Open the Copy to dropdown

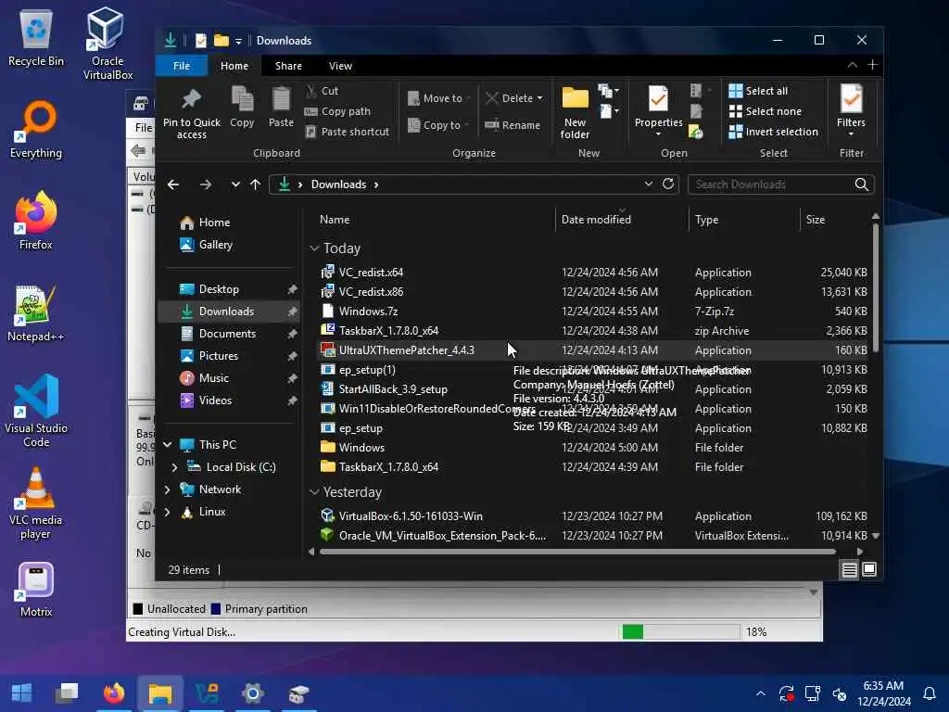pos(438,125)
